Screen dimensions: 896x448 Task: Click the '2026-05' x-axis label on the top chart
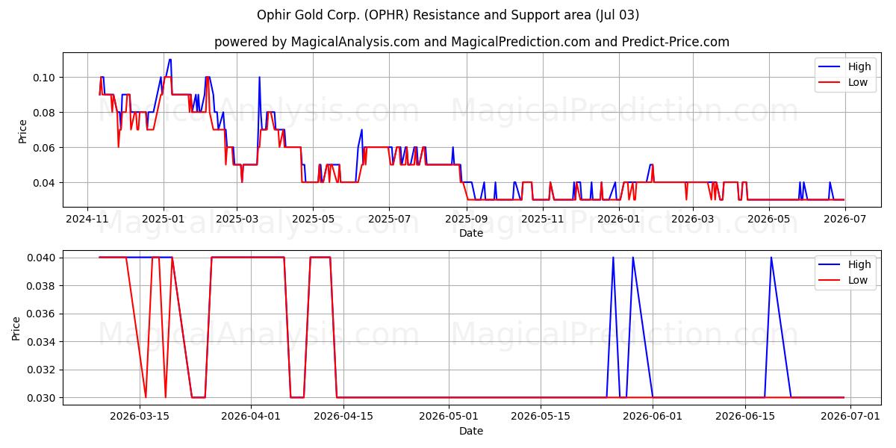pos(768,219)
